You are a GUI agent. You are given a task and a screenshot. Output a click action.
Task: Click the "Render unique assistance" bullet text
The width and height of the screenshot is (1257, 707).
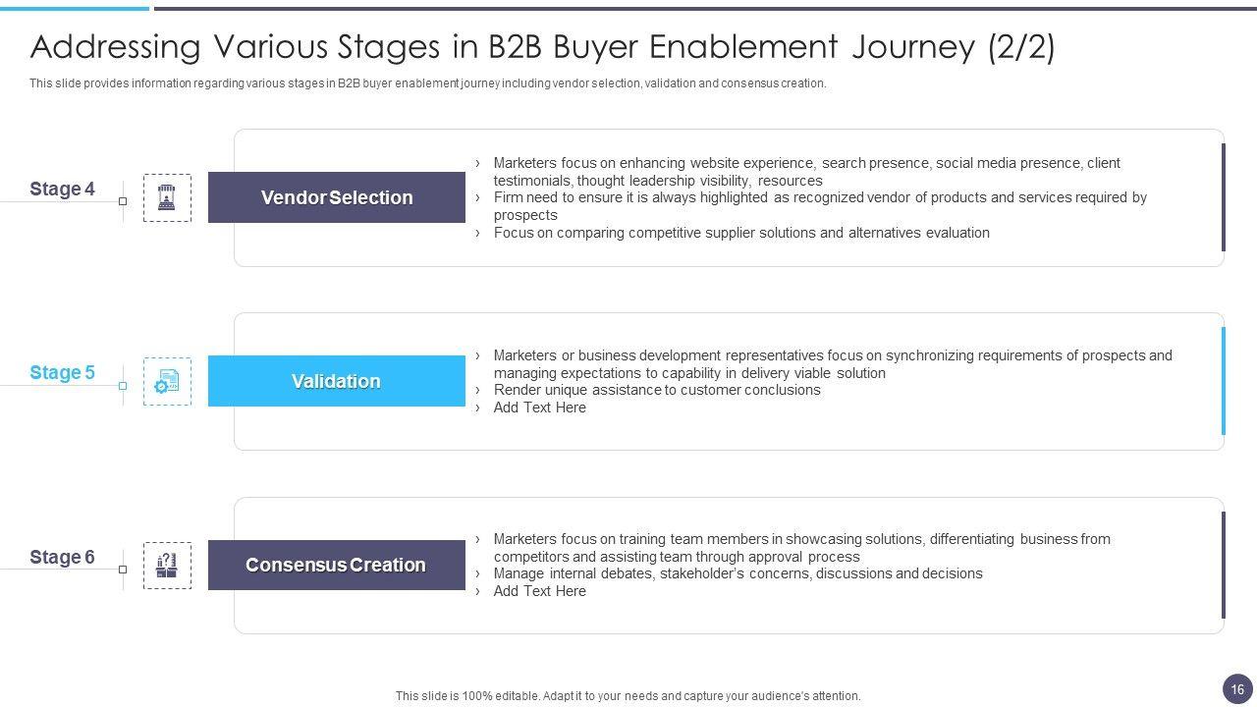point(656,390)
